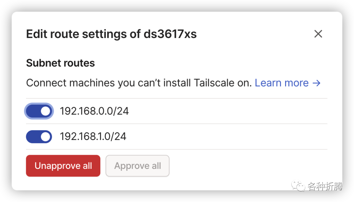Toggle off the 192.168.0.0/24 subnet route
The height and width of the screenshot is (202, 354).
[39, 111]
